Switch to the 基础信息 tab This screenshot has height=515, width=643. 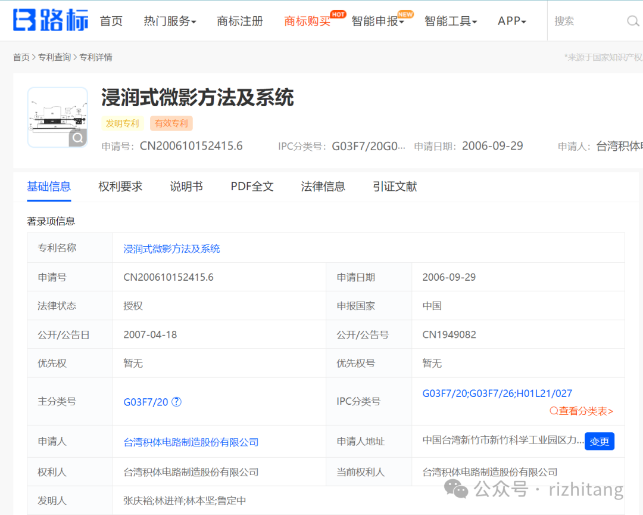49,187
